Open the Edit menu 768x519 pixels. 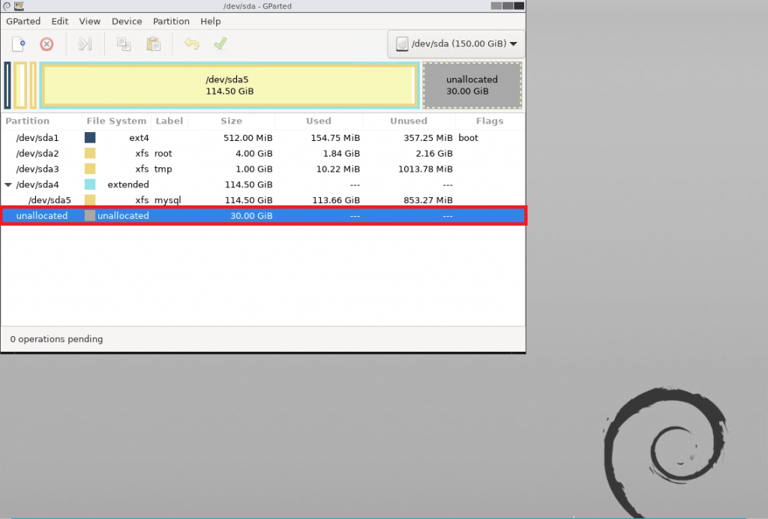click(x=60, y=22)
